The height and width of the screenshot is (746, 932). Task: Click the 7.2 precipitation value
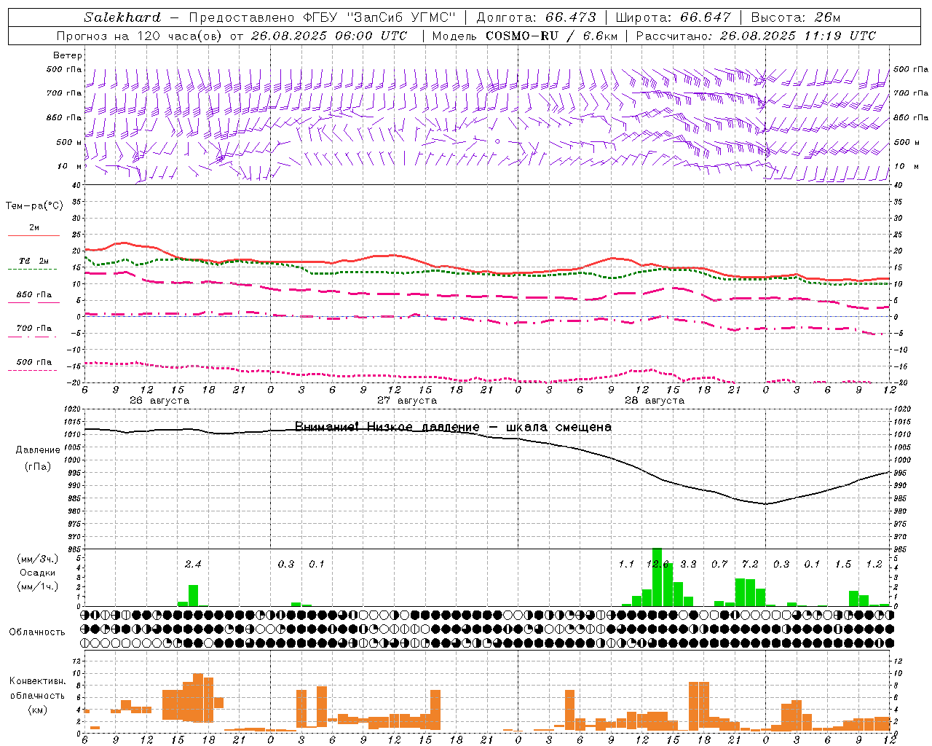tap(750, 565)
